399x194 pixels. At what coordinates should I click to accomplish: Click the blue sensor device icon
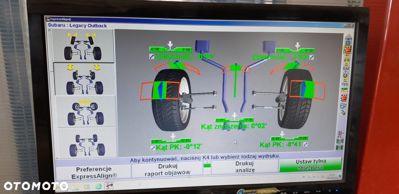point(343,105)
